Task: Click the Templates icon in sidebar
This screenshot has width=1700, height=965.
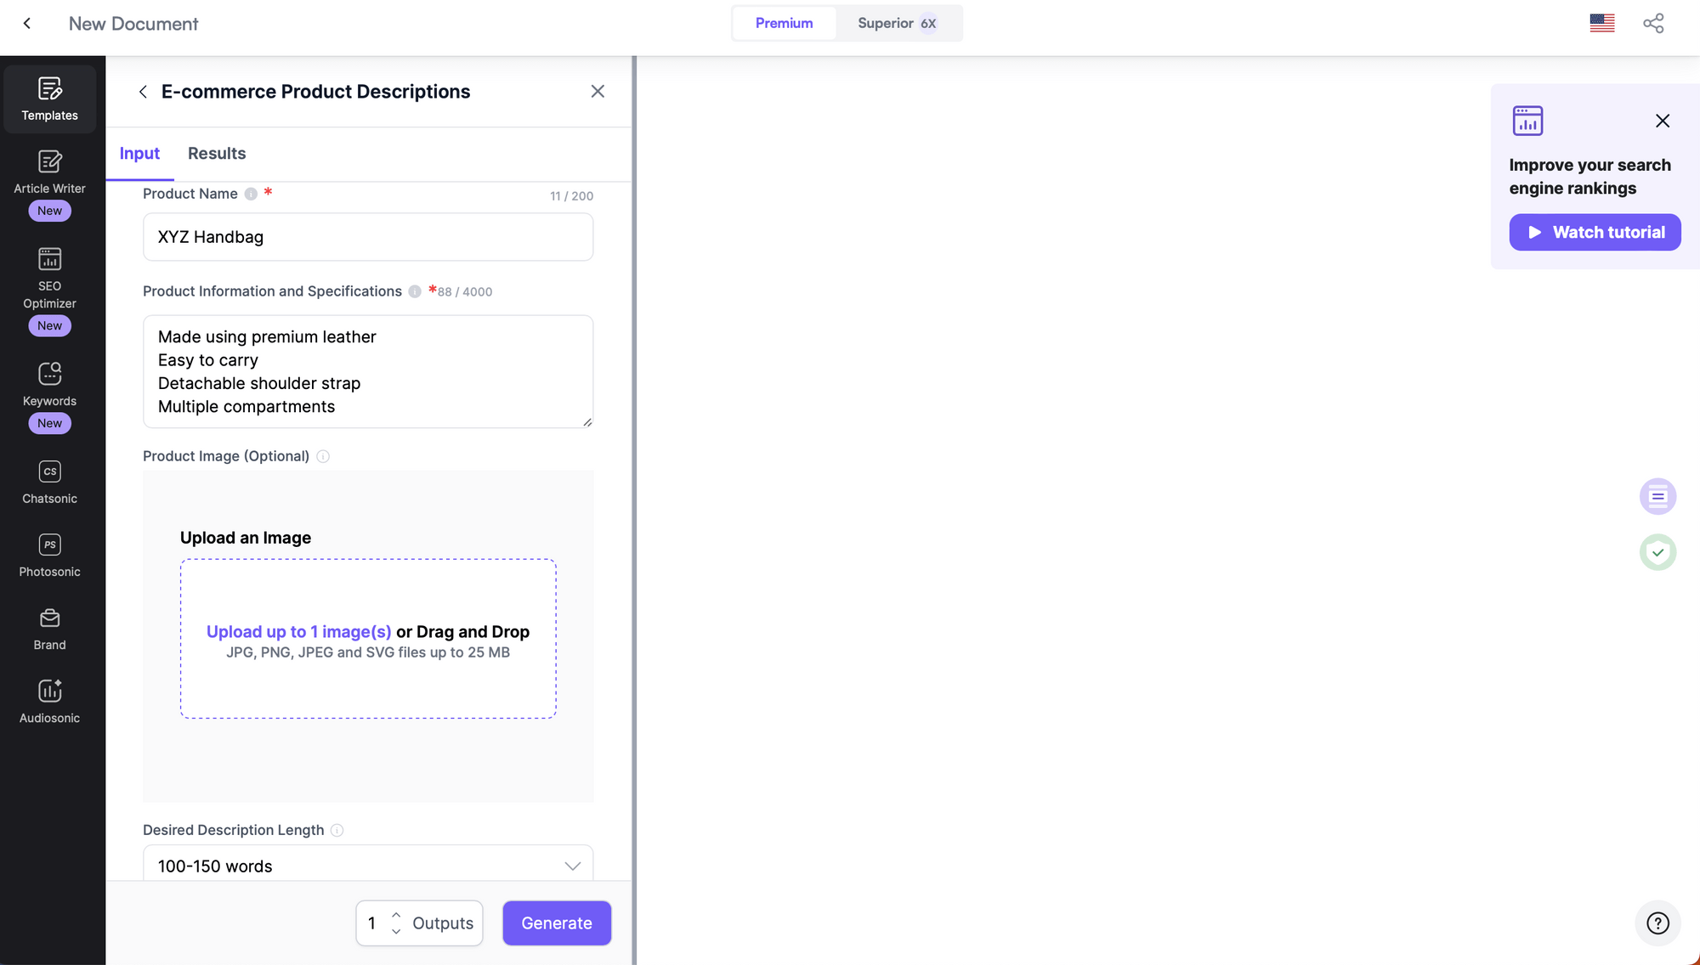Action: [x=49, y=99]
